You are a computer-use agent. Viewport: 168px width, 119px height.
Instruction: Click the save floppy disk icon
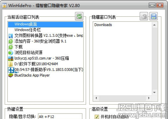[x=153, y=16]
